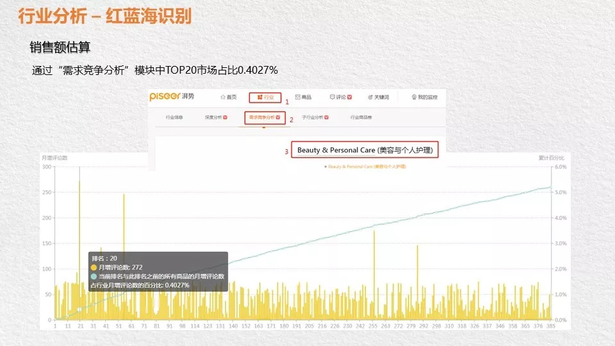Click the x-axis label 385
This screenshot has height=346, width=615.
coord(551,326)
